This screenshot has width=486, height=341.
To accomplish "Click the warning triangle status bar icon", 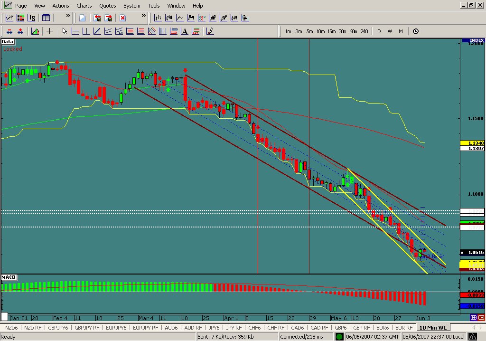I will (473, 337).
